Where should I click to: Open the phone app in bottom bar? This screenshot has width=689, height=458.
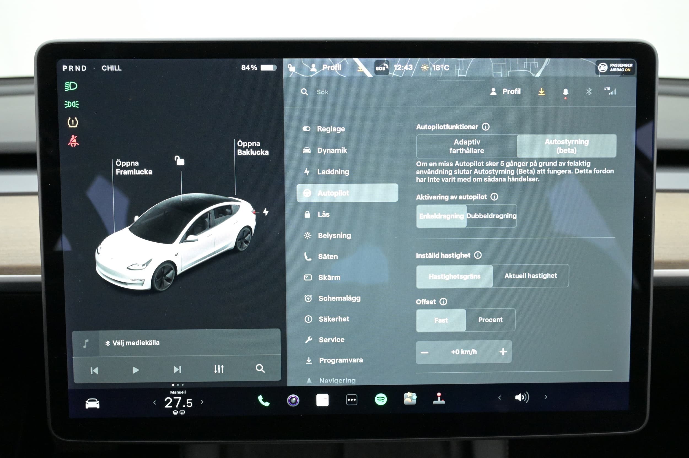click(x=263, y=401)
